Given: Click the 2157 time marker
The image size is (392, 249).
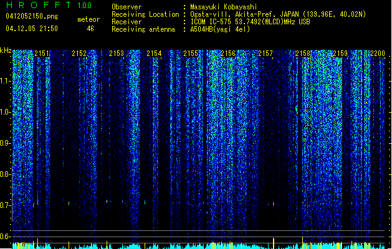Looking at the screenshot, I should coord(265,53).
